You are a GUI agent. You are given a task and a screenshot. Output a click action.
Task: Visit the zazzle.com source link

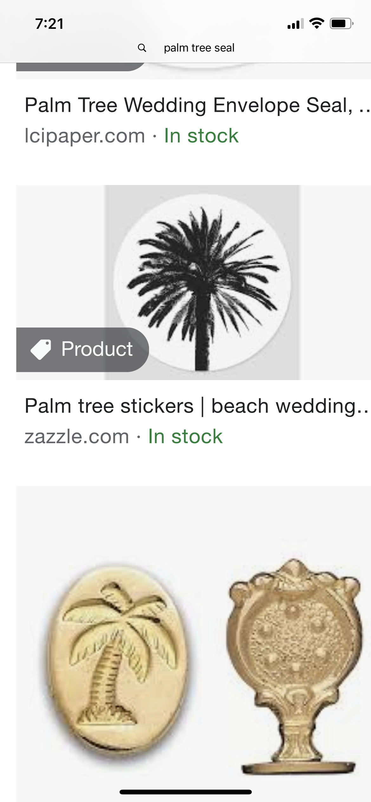(x=77, y=436)
